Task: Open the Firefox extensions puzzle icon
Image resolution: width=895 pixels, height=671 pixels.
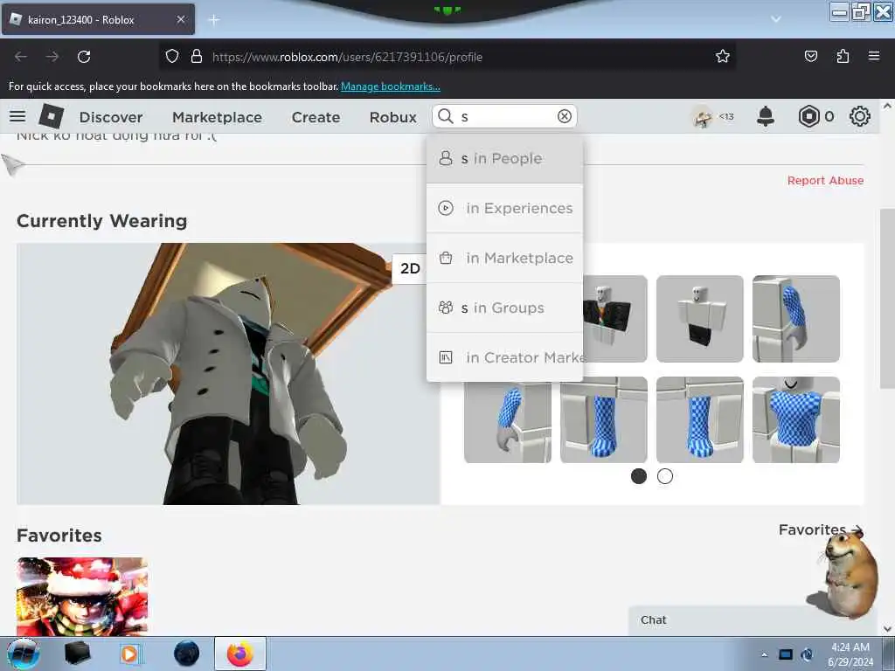Action: click(843, 57)
